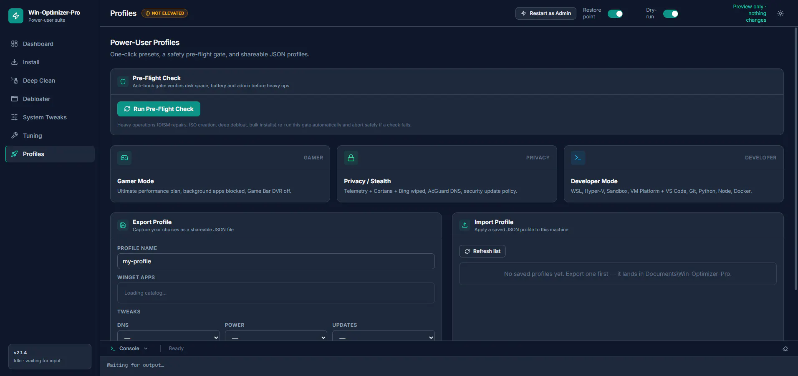Collapse the Console panel chevron

[x=146, y=348]
